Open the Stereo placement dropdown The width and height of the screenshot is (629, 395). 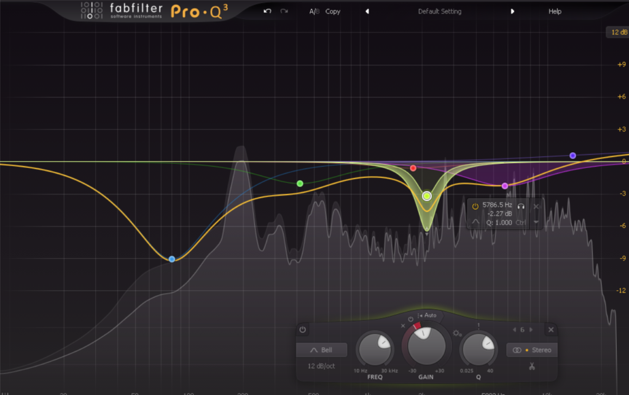tap(533, 350)
